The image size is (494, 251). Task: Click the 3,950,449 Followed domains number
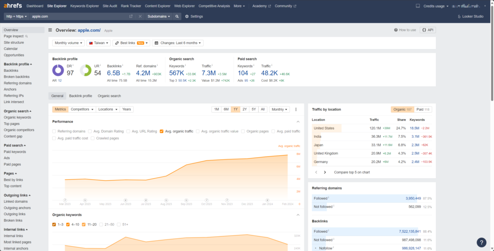click(413, 198)
